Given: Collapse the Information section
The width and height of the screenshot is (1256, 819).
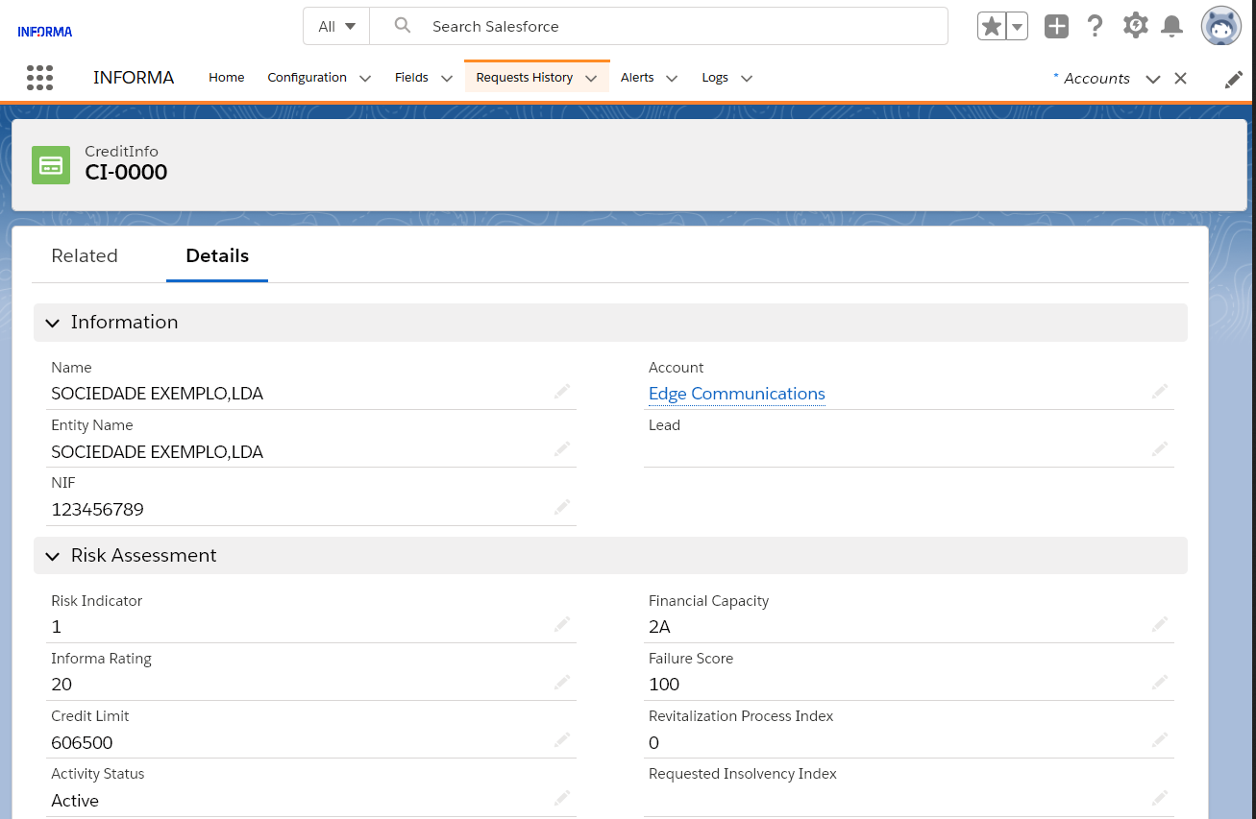Looking at the screenshot, I should pos(53,323).
